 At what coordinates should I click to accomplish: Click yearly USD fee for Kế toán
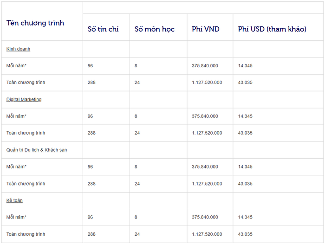(x=245, y=217)
